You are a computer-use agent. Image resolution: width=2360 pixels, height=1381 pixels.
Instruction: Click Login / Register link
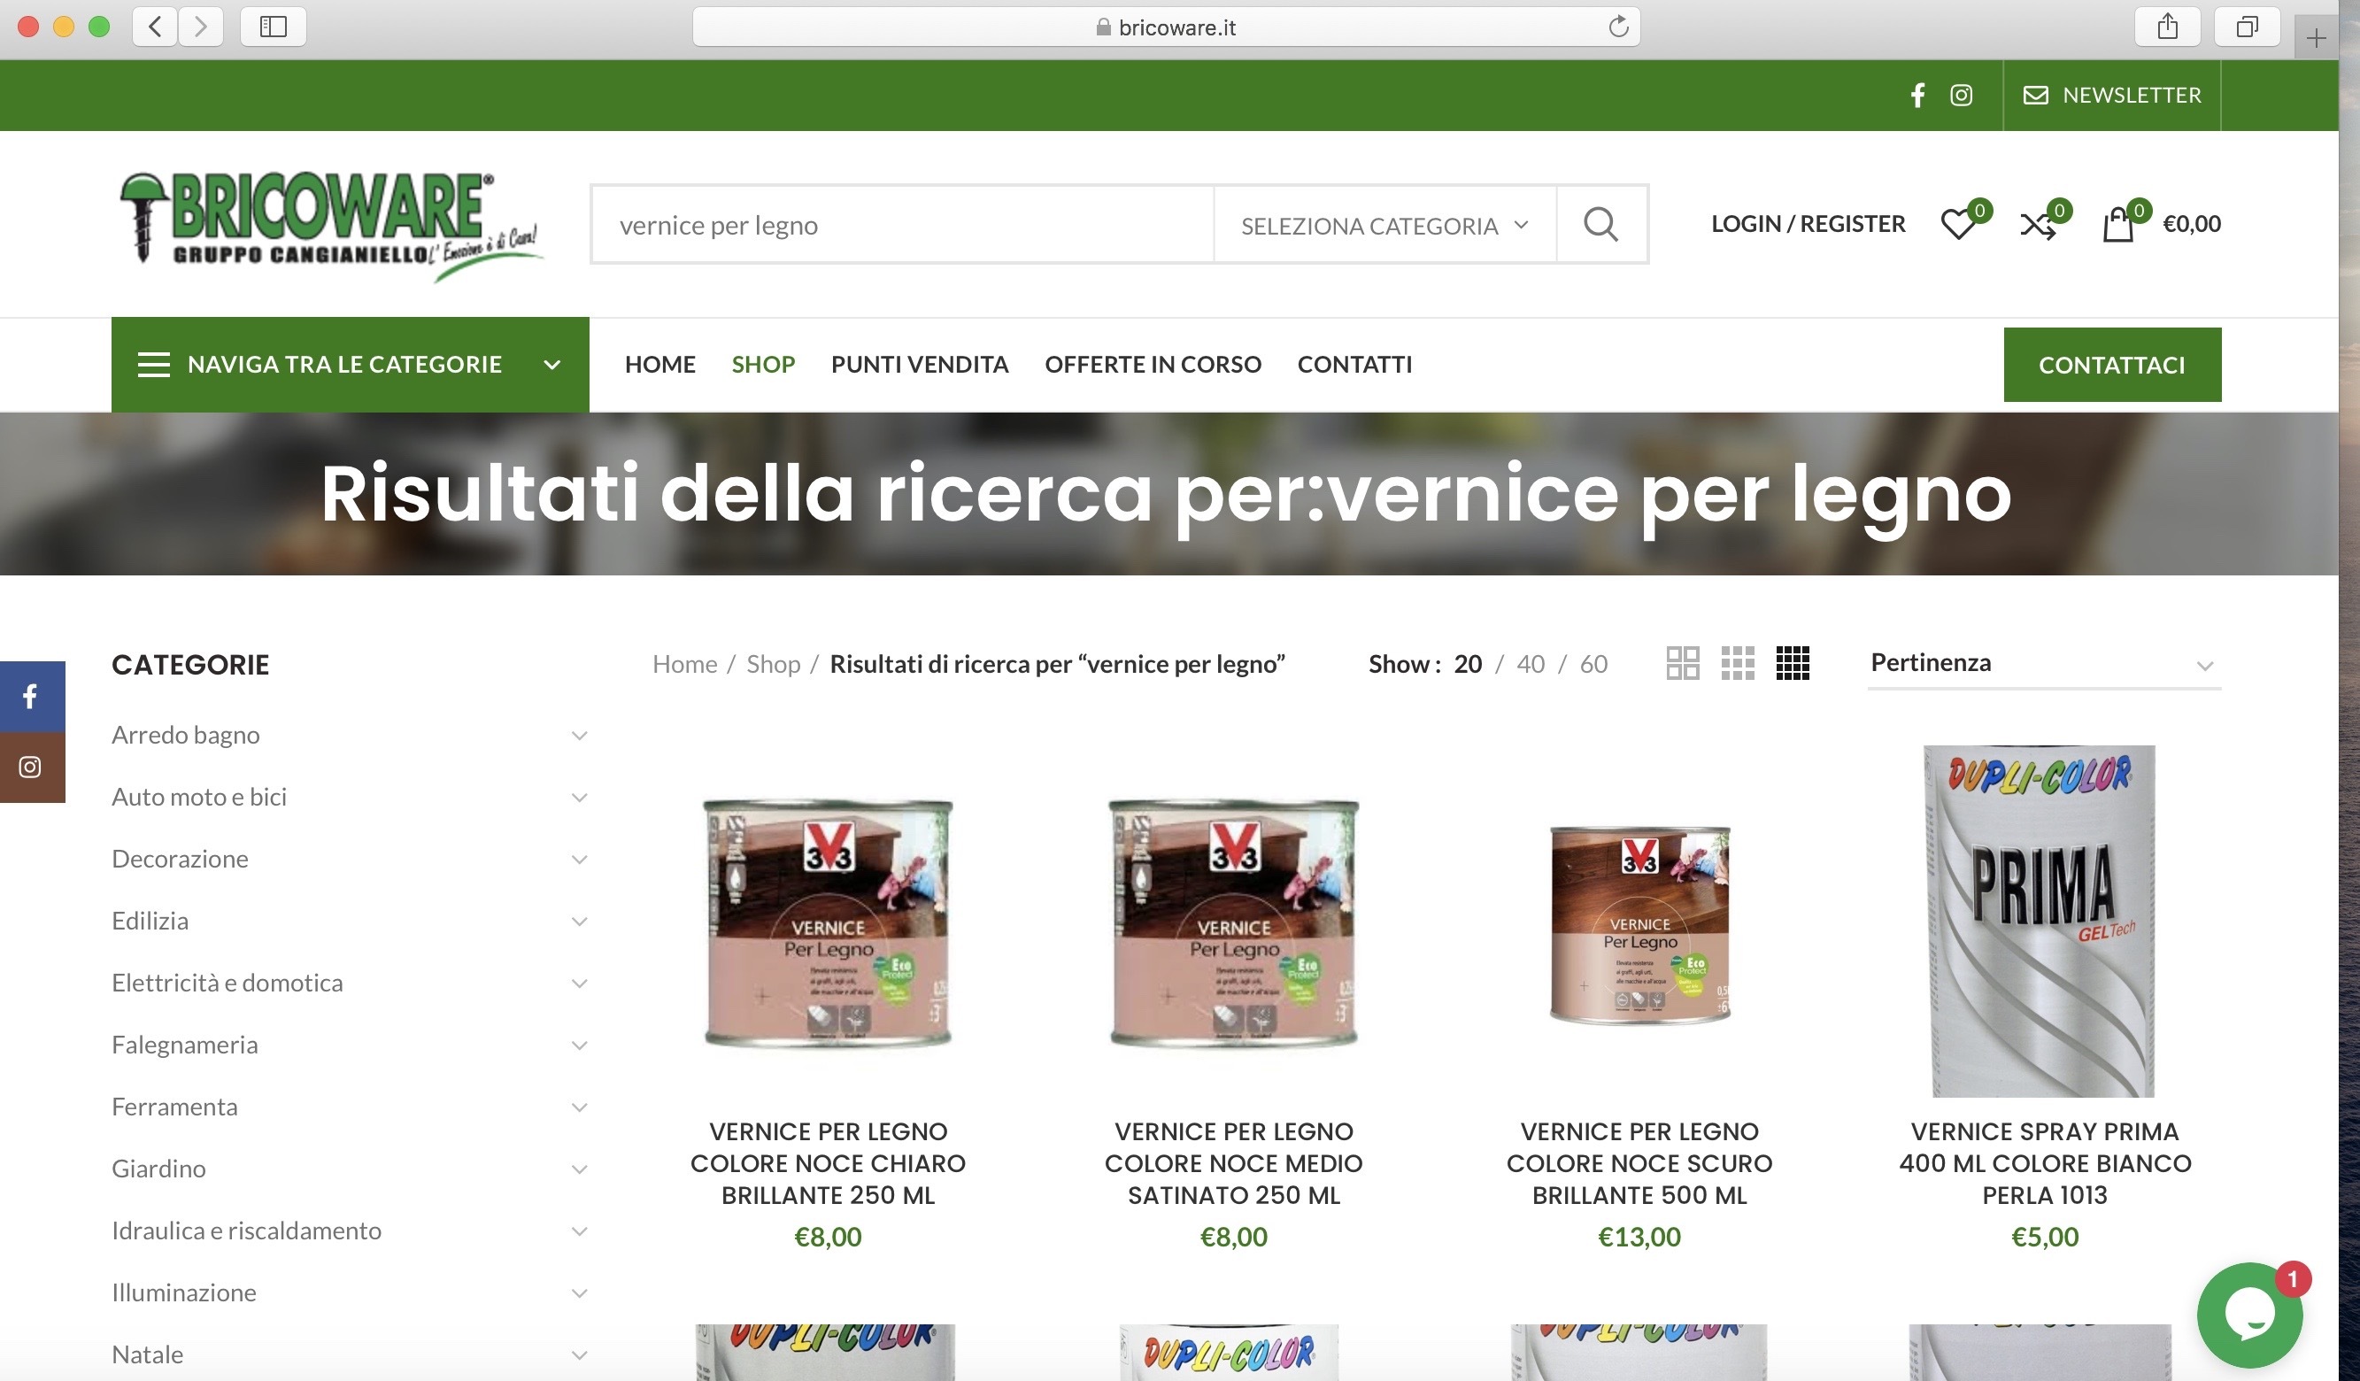(x=1807, y=224)
